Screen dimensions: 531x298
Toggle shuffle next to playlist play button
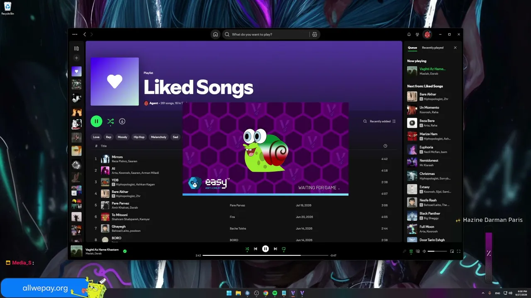click(110, 121)
